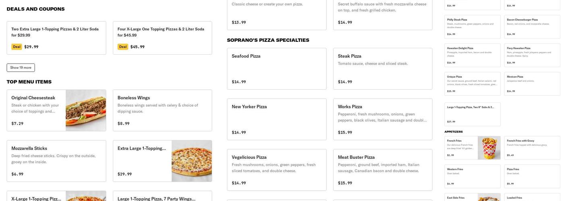Click the Original Cheesesteak sandwich photo
The width and height of the screenshot is (564, 201).
(86, 110)
